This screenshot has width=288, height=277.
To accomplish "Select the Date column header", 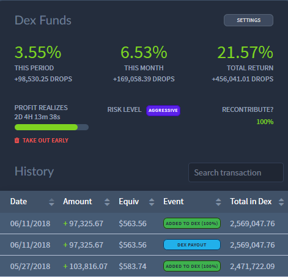I will [x=18, y=202].
